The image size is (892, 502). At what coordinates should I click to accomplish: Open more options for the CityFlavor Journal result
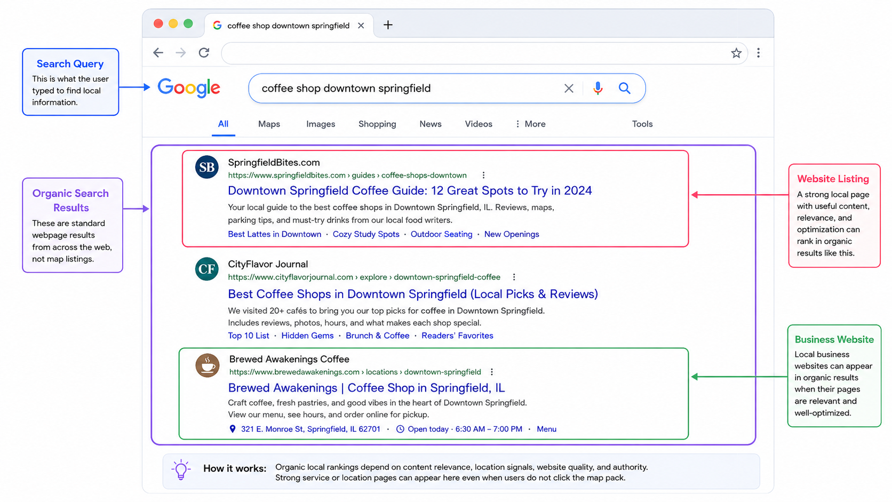[514, 277]
